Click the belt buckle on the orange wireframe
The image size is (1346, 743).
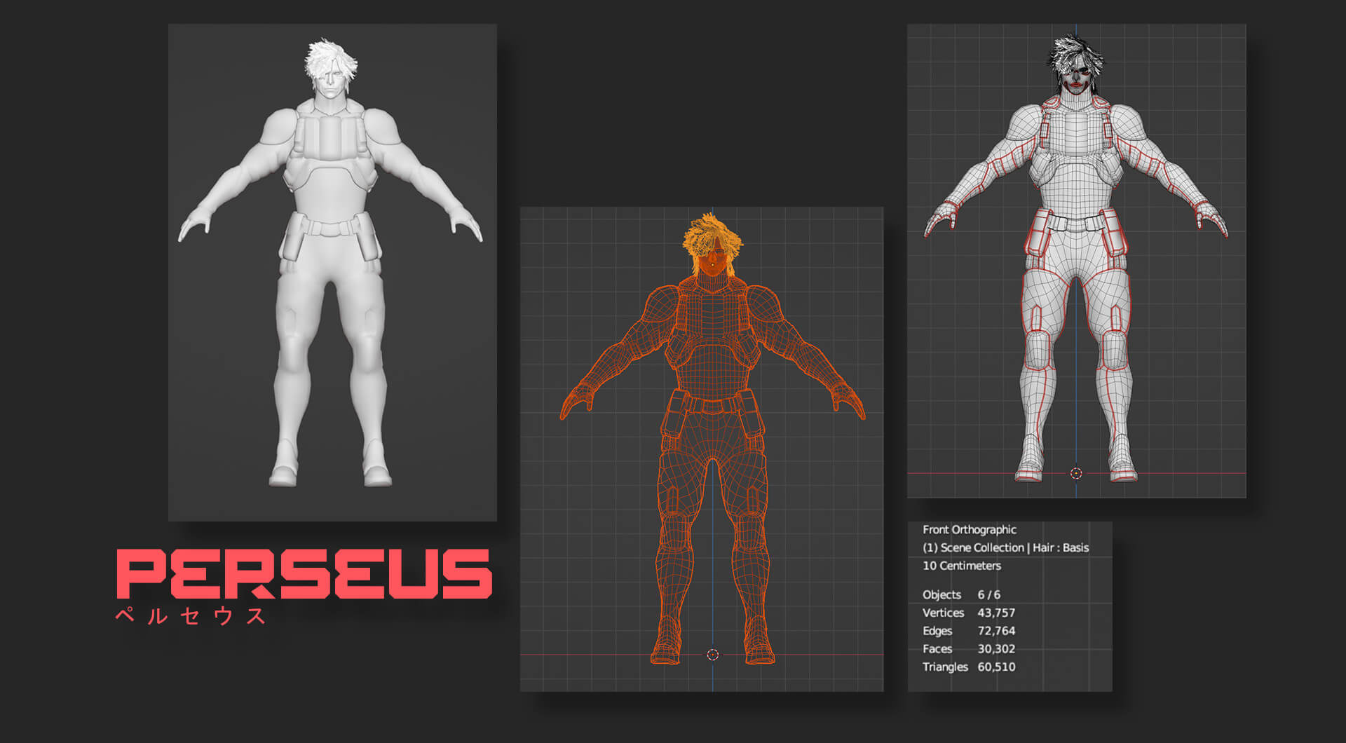click(712, 405)
